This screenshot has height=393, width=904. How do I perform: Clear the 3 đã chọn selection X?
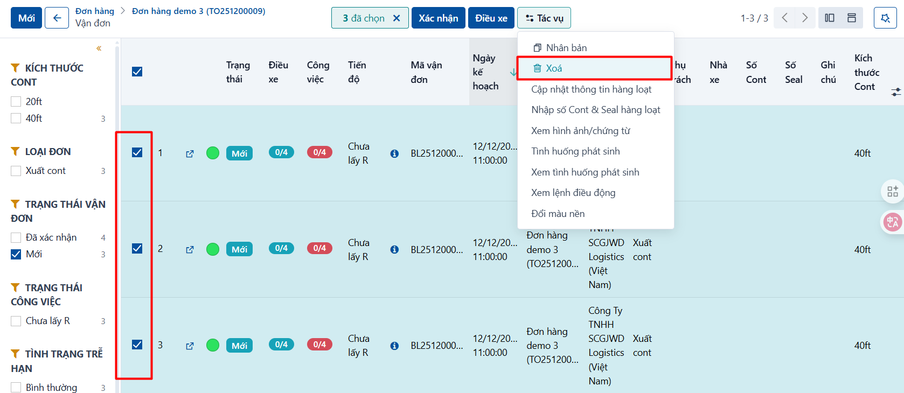(397, 18)
